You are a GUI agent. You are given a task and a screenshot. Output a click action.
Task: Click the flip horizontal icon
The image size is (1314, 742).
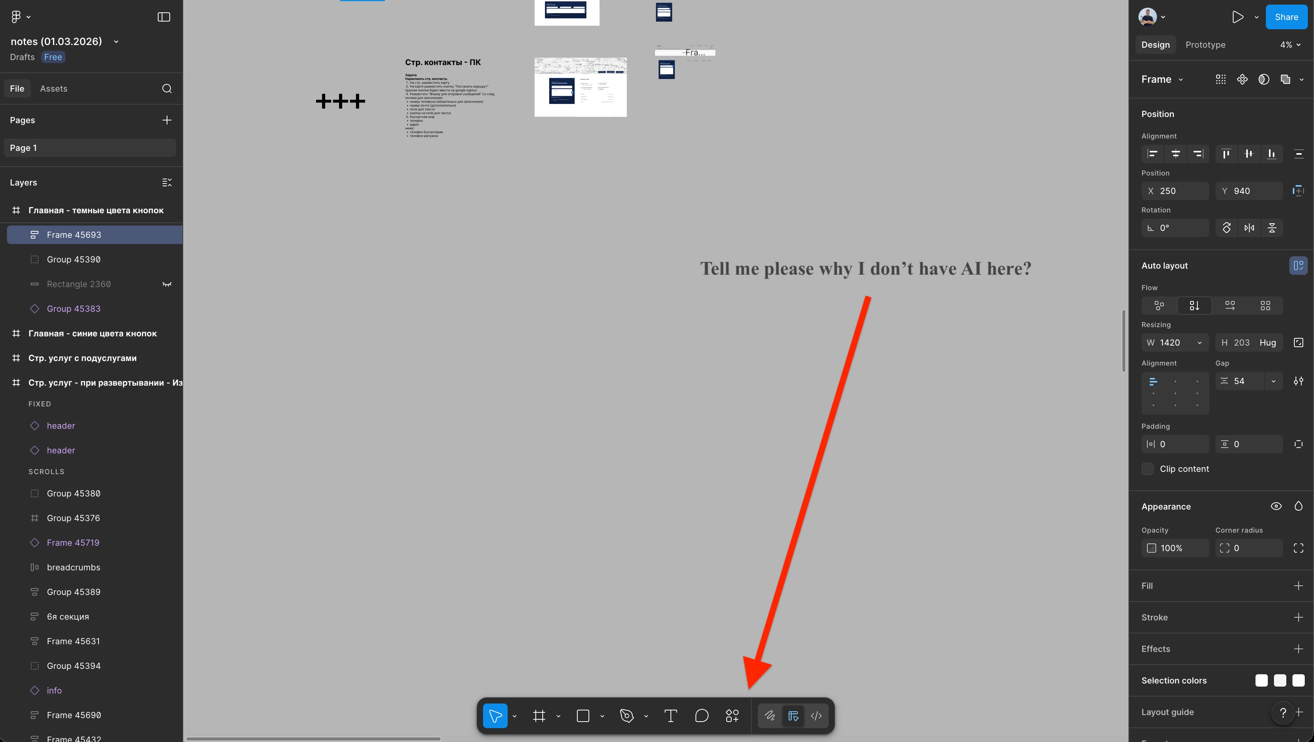1249,228
